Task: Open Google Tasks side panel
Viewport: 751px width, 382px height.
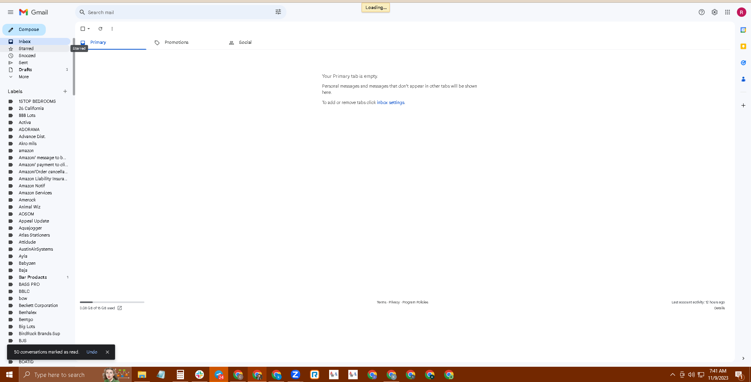Action: pyautogui.click(x=743, y=63)
